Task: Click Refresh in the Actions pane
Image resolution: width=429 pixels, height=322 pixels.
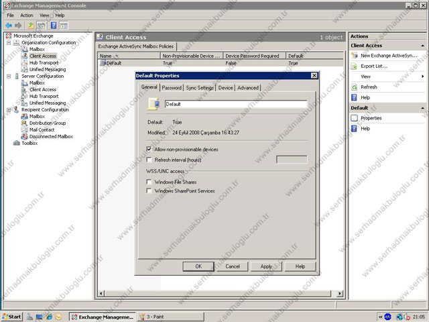Action: tap(369, 87)
